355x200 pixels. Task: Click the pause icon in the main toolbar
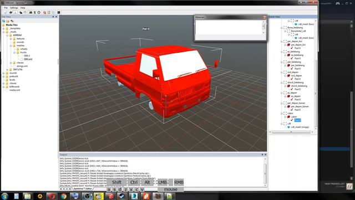[x=59, y=12]
